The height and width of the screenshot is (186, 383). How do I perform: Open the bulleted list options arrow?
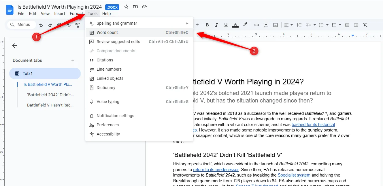327,25
